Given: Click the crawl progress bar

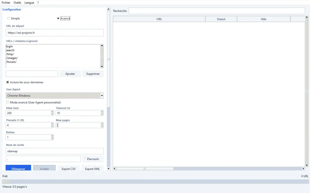Looking at the screenshot, I should (155, 182).
